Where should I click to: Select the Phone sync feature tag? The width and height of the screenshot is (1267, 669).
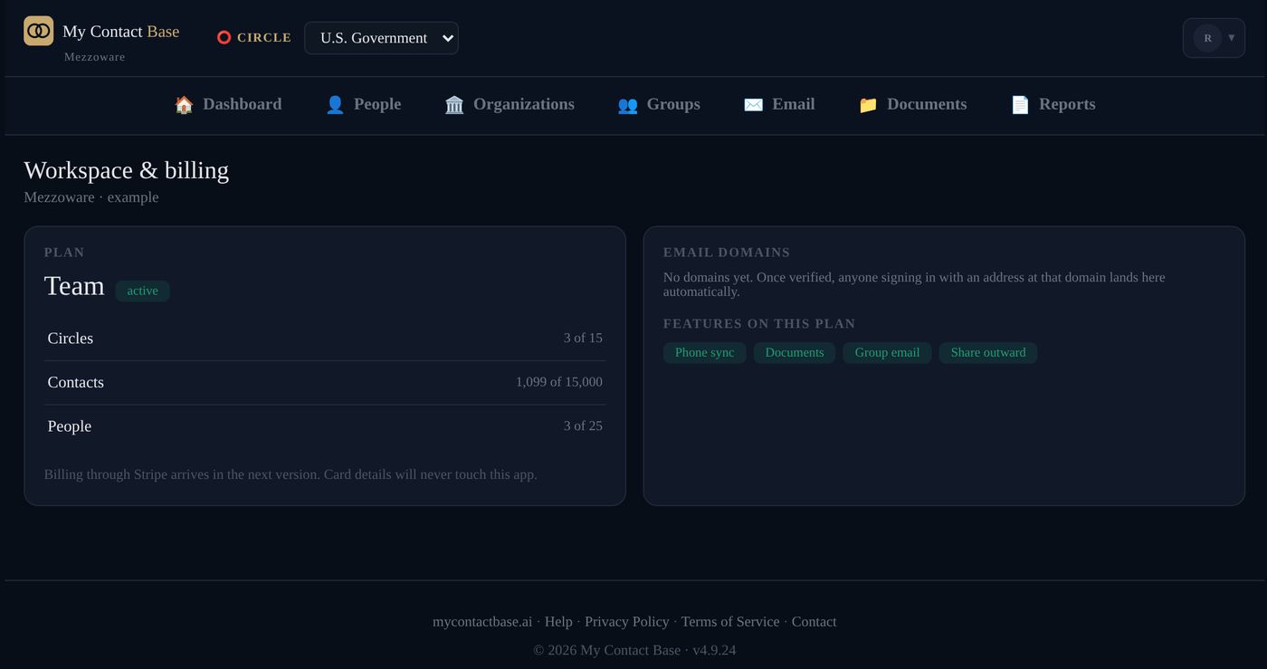point(704,353)
